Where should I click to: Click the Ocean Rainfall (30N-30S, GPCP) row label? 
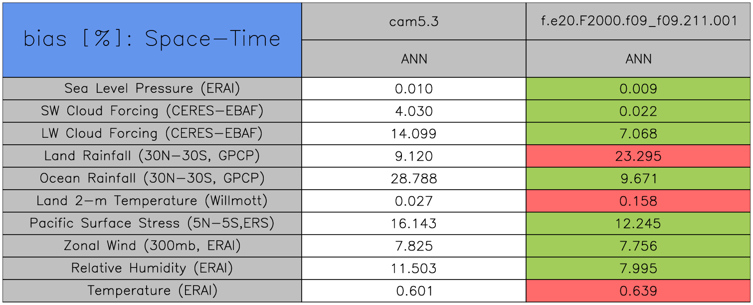[152, 179]
